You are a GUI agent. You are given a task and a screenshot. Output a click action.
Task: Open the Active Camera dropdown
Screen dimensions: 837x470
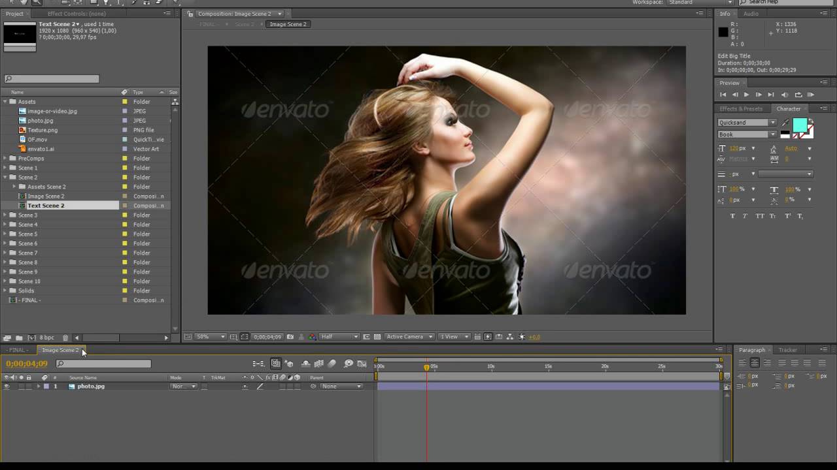click(x=409, y=337)
